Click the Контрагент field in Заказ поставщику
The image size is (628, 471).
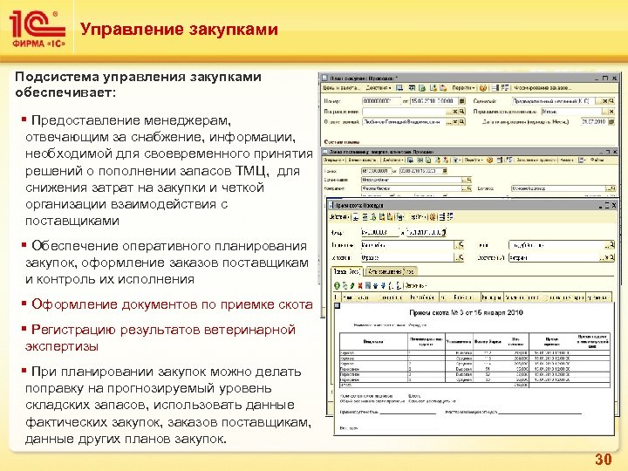pyautogui.click(x=412, y=188)
